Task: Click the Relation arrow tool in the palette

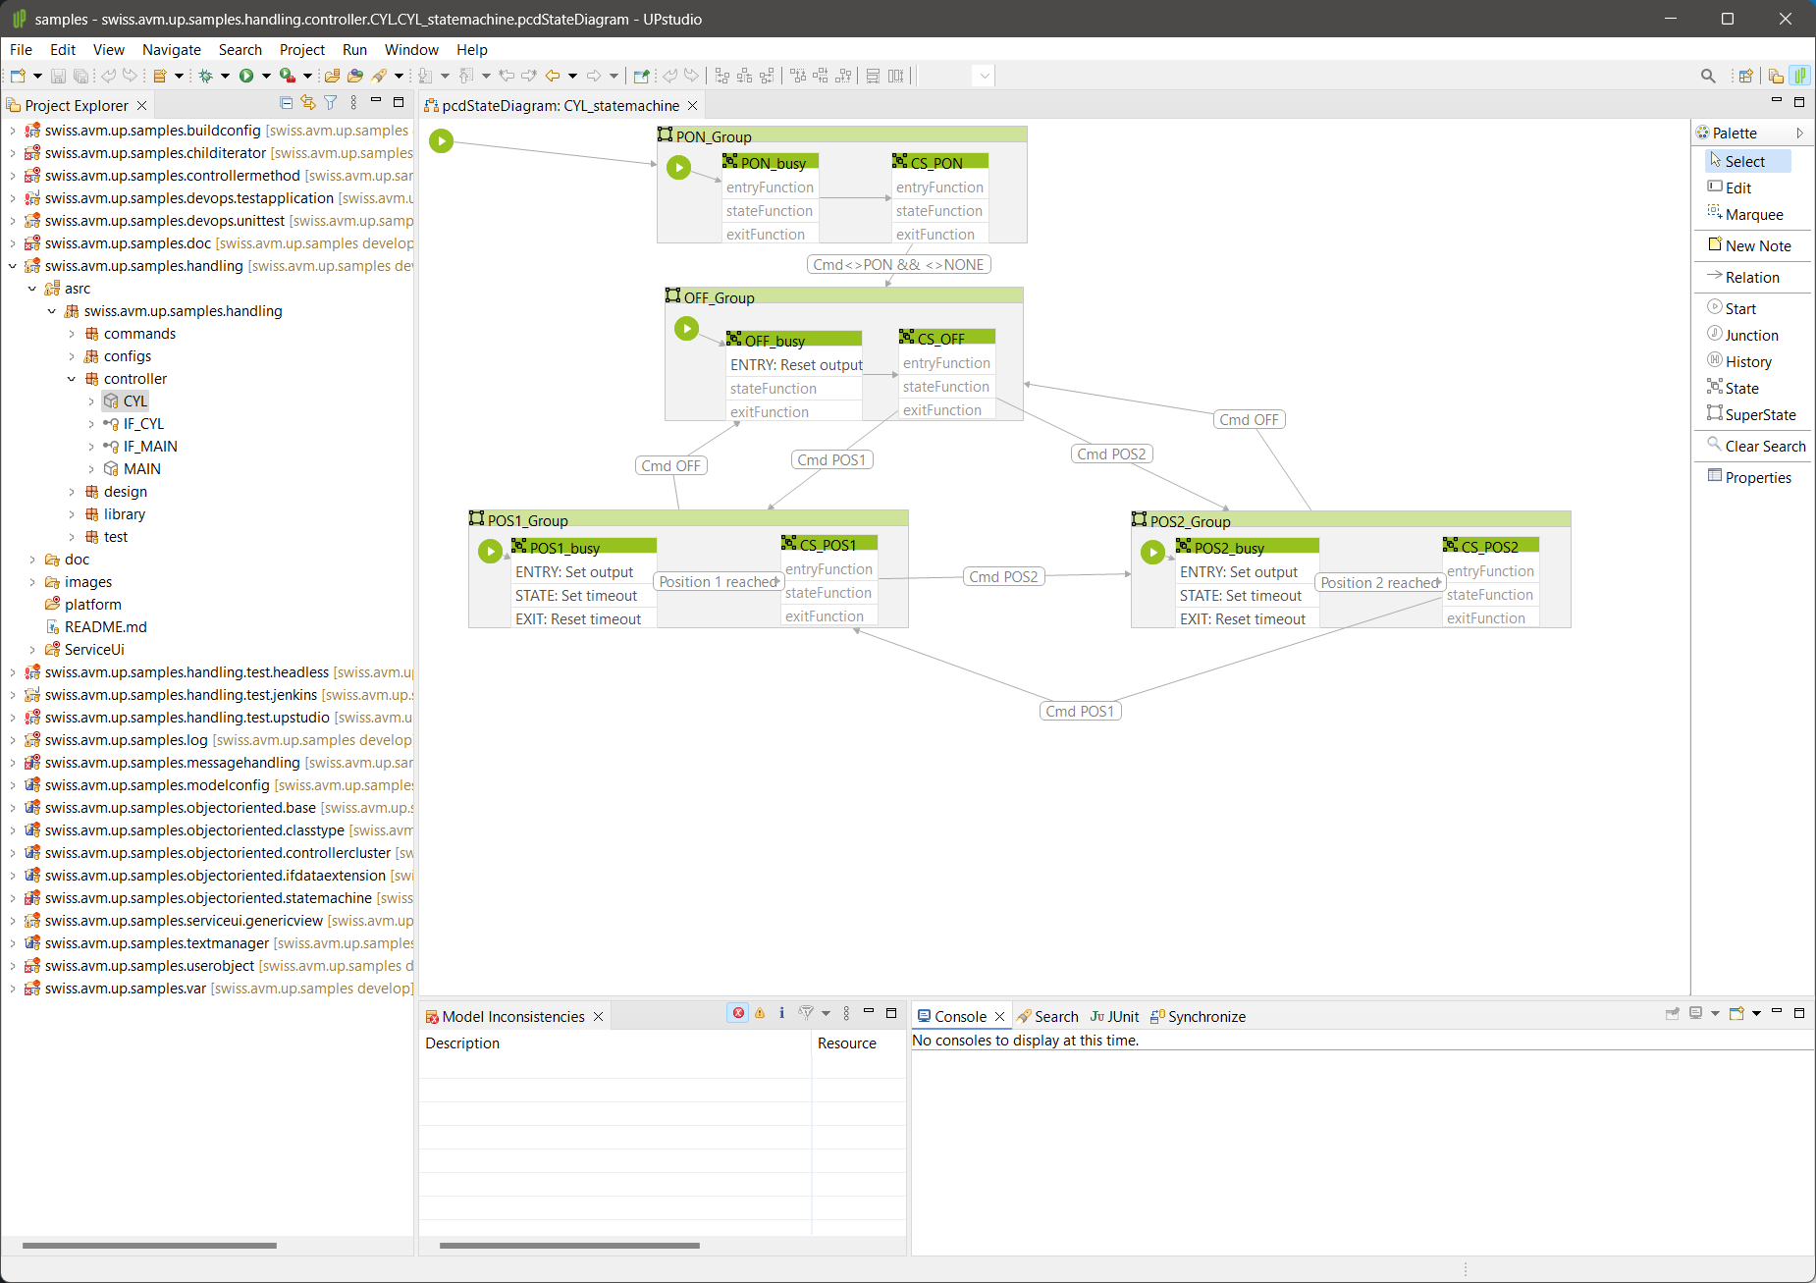Action: pyautogui.click(x=1751, y=278)
